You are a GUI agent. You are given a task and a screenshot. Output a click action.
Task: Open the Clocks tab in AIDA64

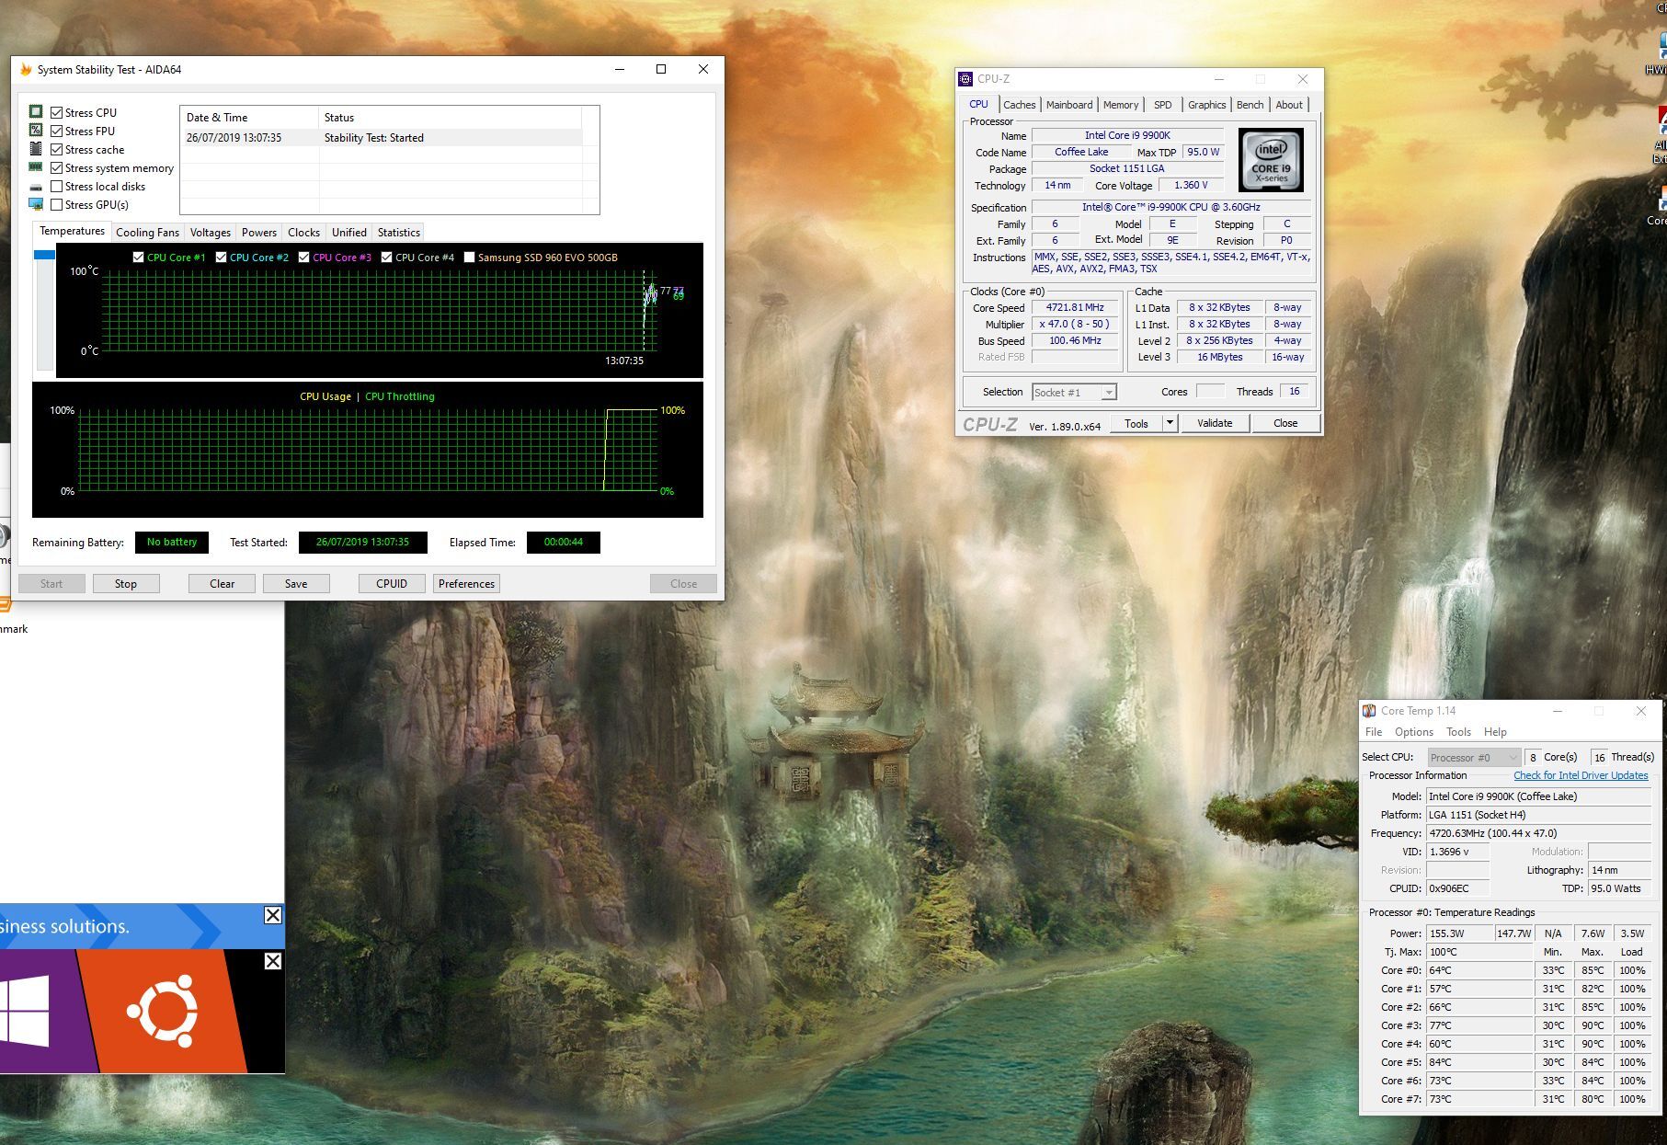point(303,233)
